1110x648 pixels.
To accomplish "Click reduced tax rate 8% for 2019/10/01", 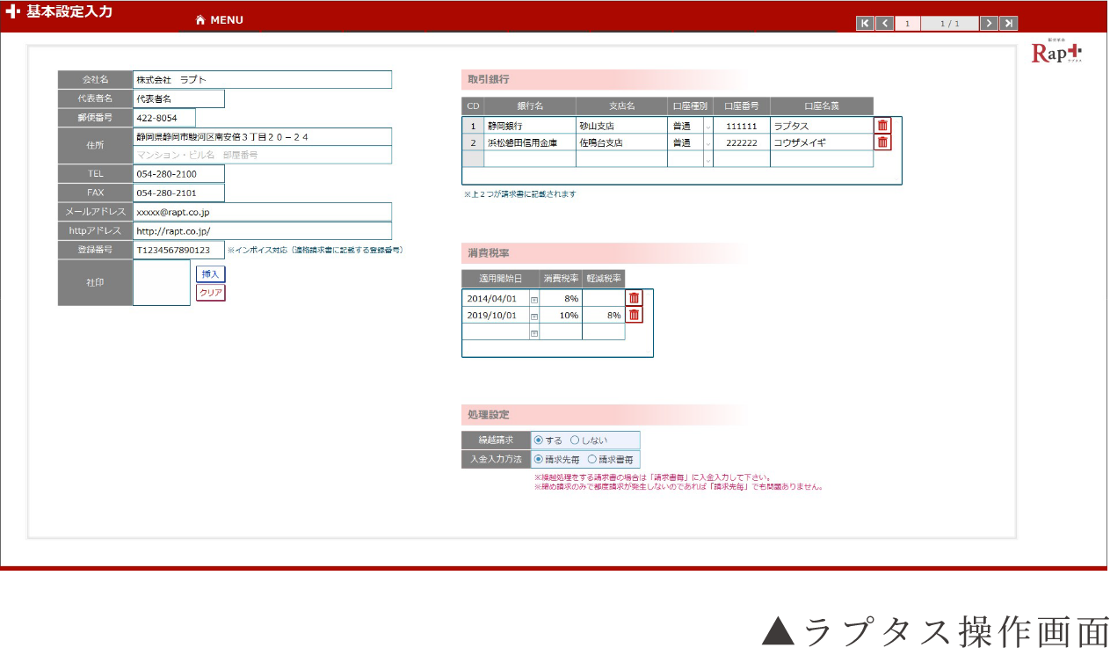I will pos(603,315).
